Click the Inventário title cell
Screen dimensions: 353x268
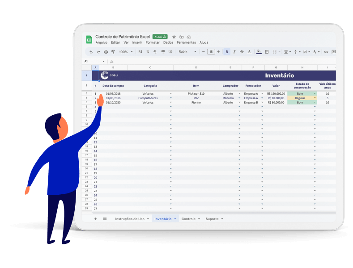tap(279, 75)
